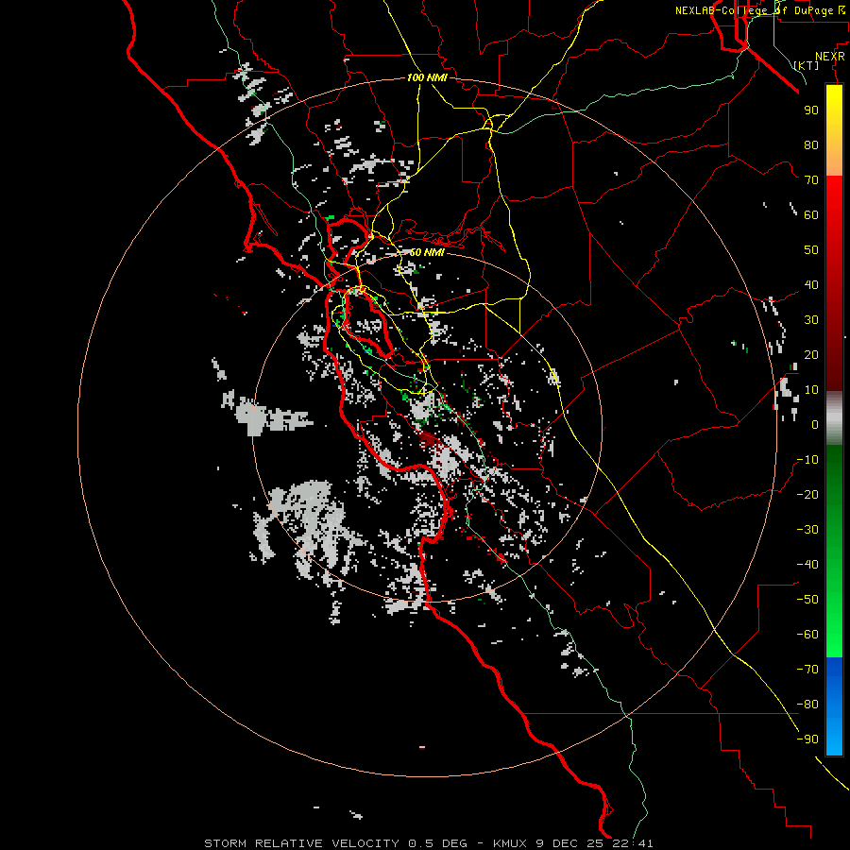Click the -20 value on the velocity scale
850x850 pixels.
pyautogui.click(x=807, y=495)
